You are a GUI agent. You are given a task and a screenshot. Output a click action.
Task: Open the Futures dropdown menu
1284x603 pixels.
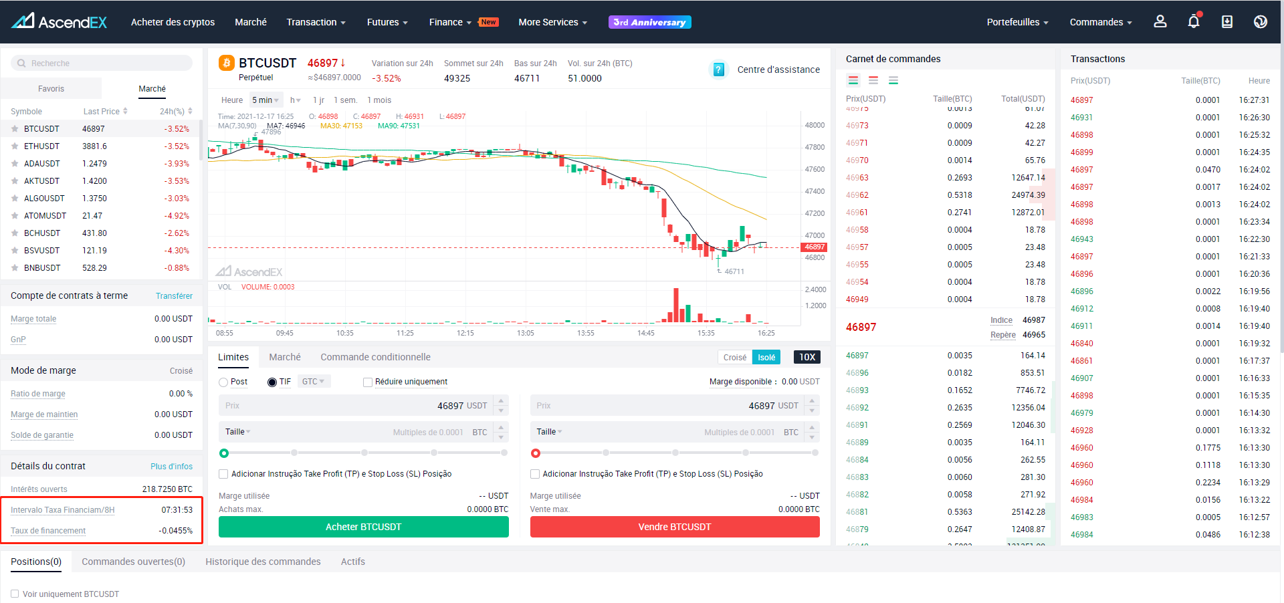pyautogui.click(x=387, y=22)
